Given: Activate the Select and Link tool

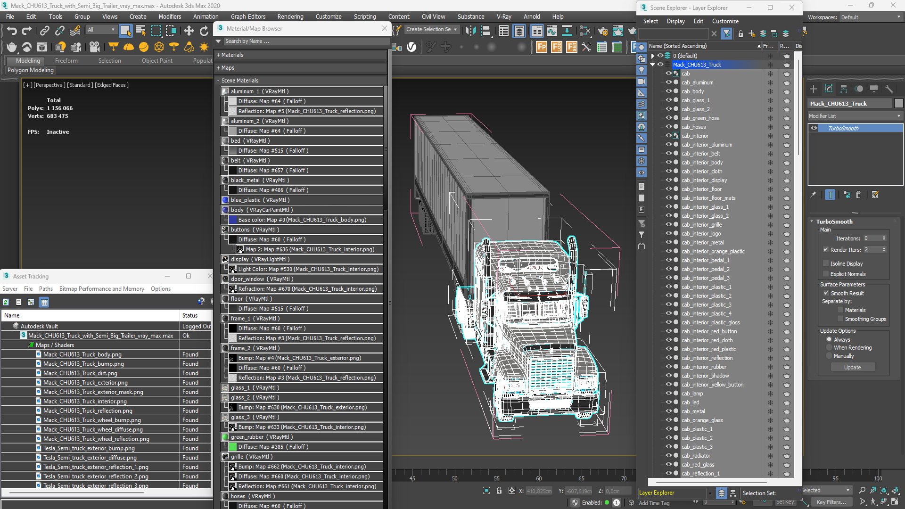Looking at the screenshot, I should [44, 31].
